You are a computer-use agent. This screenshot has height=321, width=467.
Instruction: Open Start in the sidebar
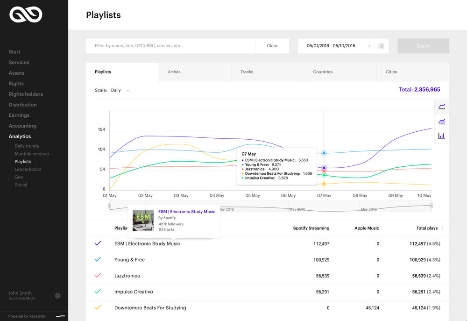[x=14, y=52]
